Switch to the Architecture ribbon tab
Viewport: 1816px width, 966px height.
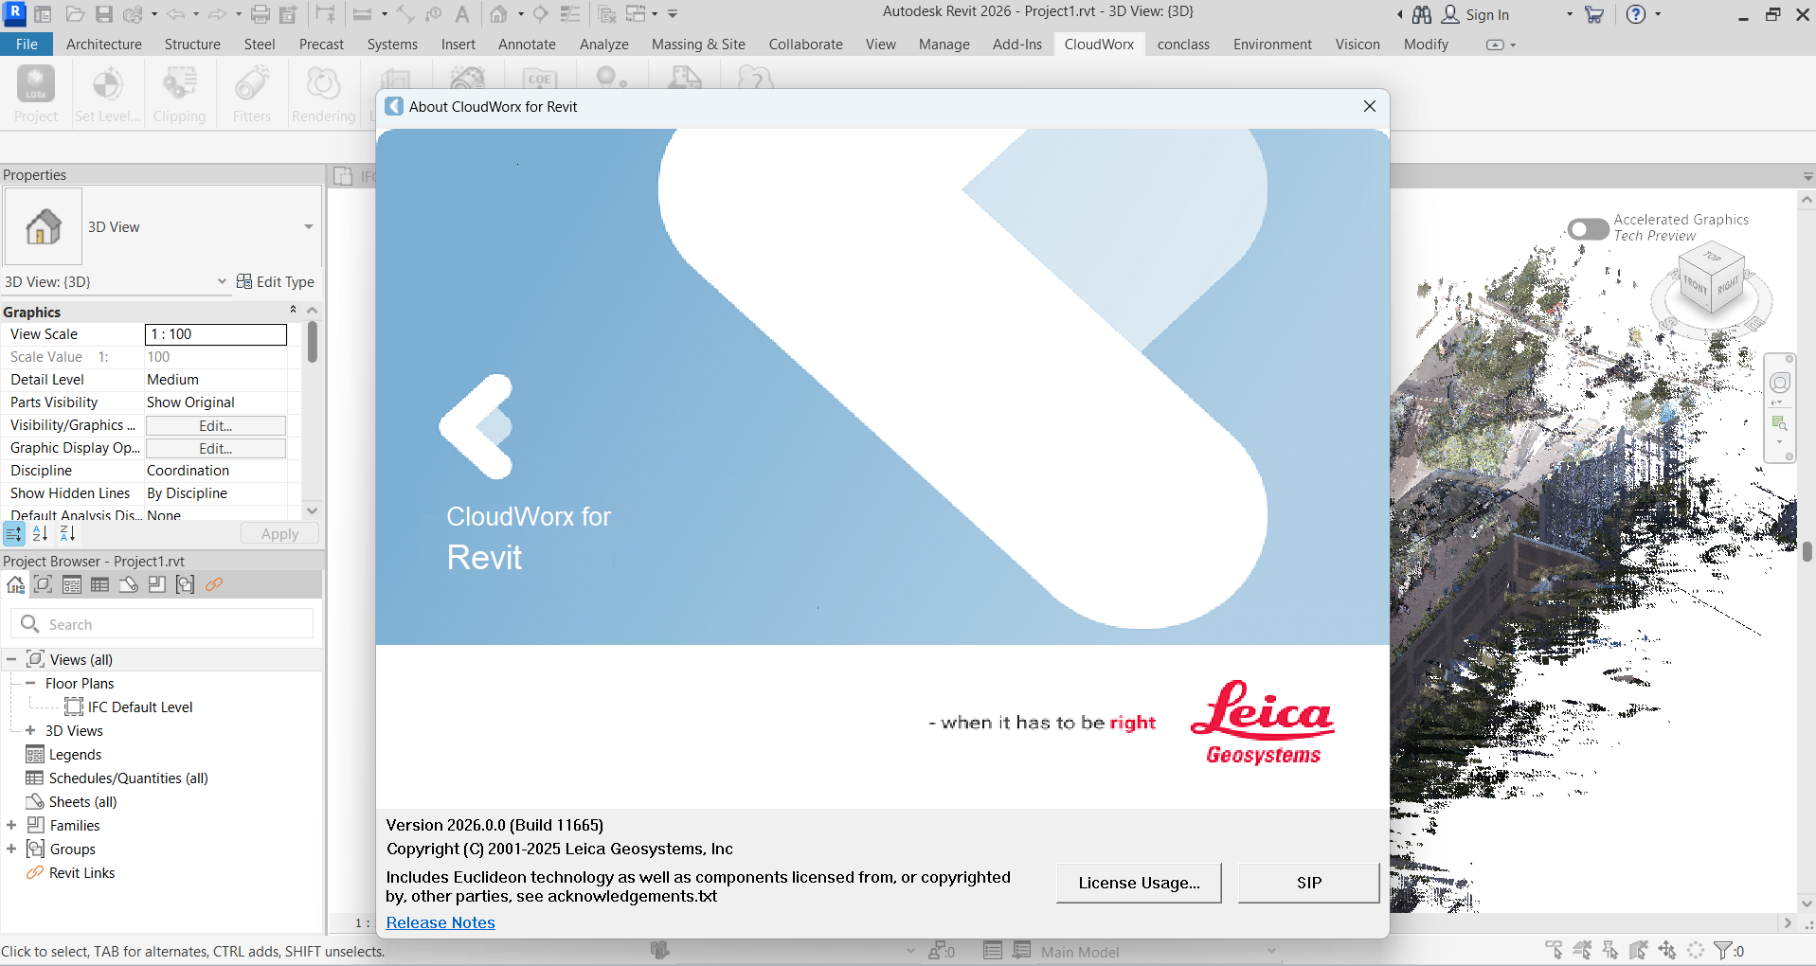click(104, 45)
